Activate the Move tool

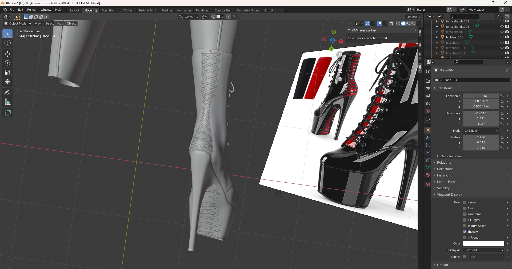coord(7,54)
